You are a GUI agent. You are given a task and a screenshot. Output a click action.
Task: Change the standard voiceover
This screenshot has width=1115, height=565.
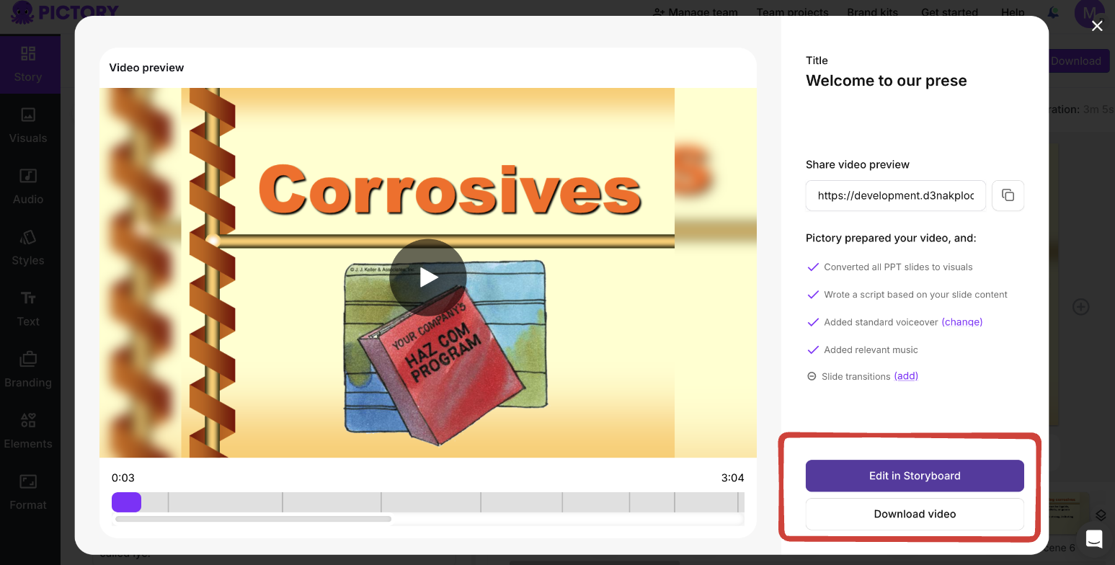[962, 322]
